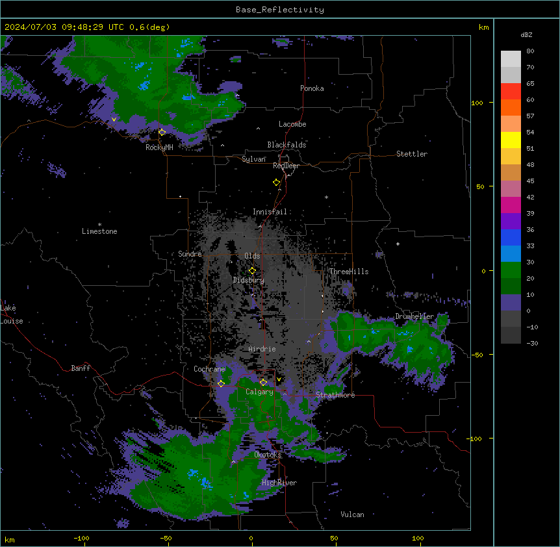This screenshot has width=560, height=547.
Task: Click the Banff label
Action: (81, 368)
